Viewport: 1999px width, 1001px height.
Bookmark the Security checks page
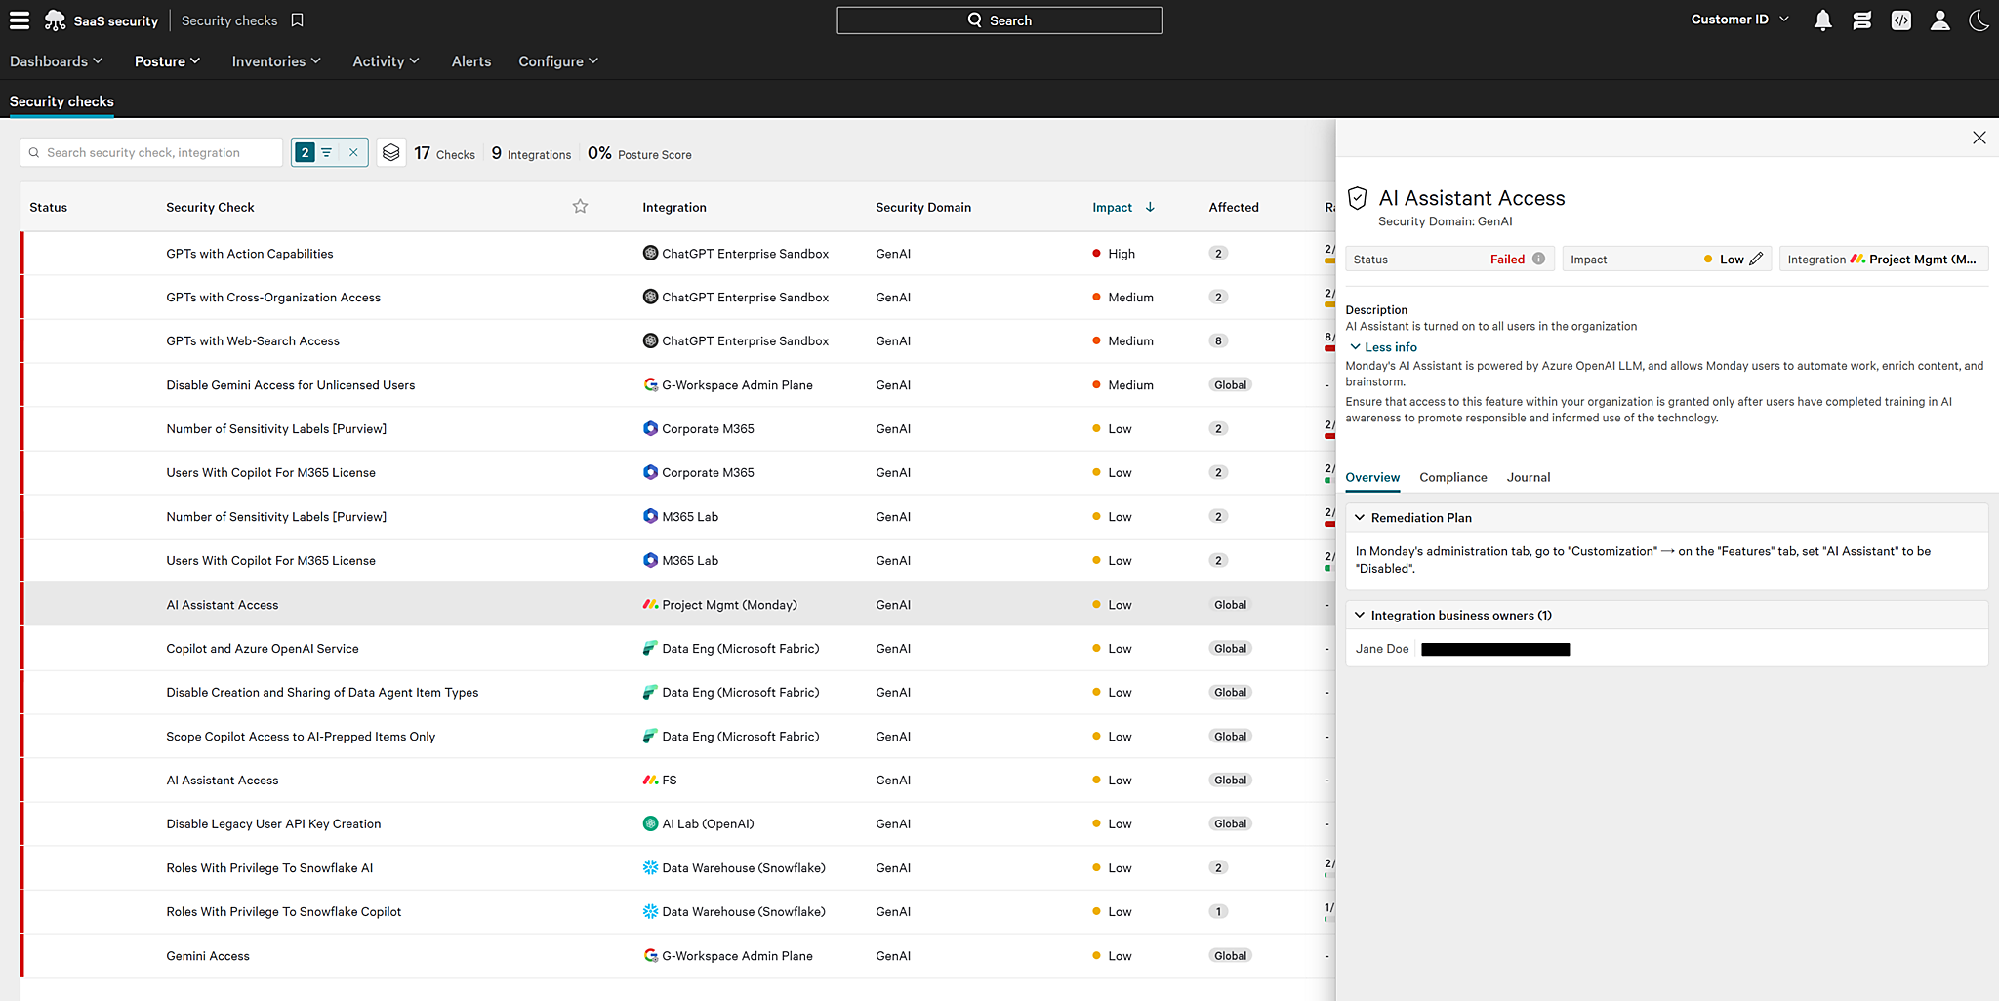coord(297,20)
